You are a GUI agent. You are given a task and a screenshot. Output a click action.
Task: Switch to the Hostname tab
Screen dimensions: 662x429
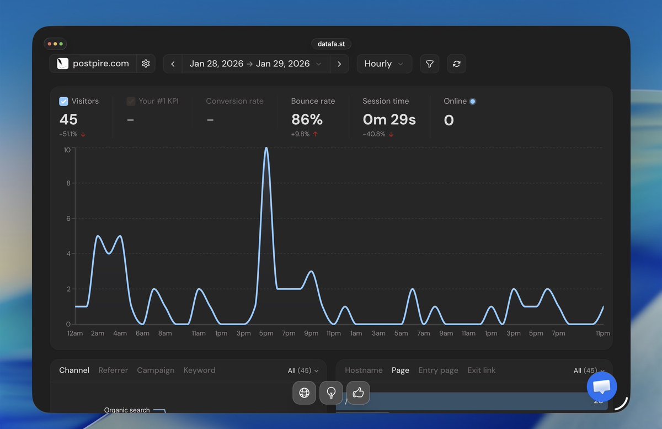364,370
